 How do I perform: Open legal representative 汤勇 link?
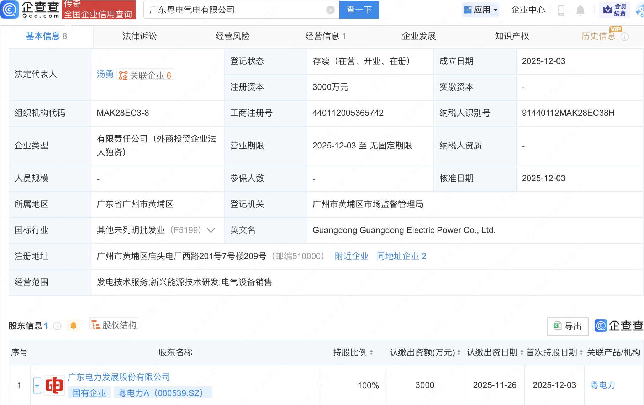[105, 75]
